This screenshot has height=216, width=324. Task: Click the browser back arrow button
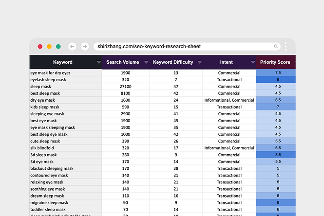[x=72, y=46]
